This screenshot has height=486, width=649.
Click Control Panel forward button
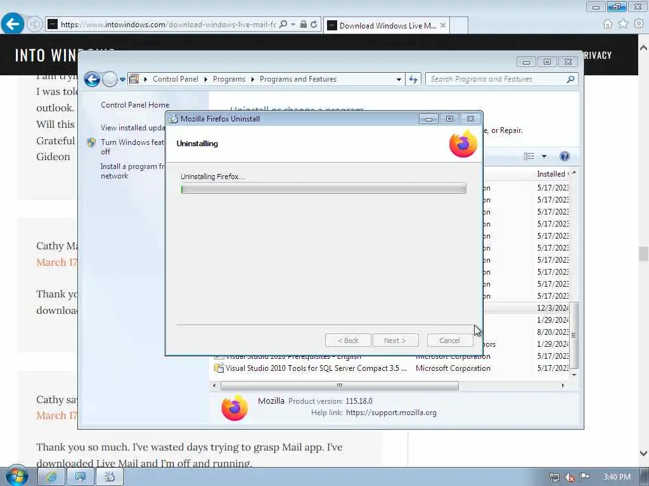tap(110, 79)
